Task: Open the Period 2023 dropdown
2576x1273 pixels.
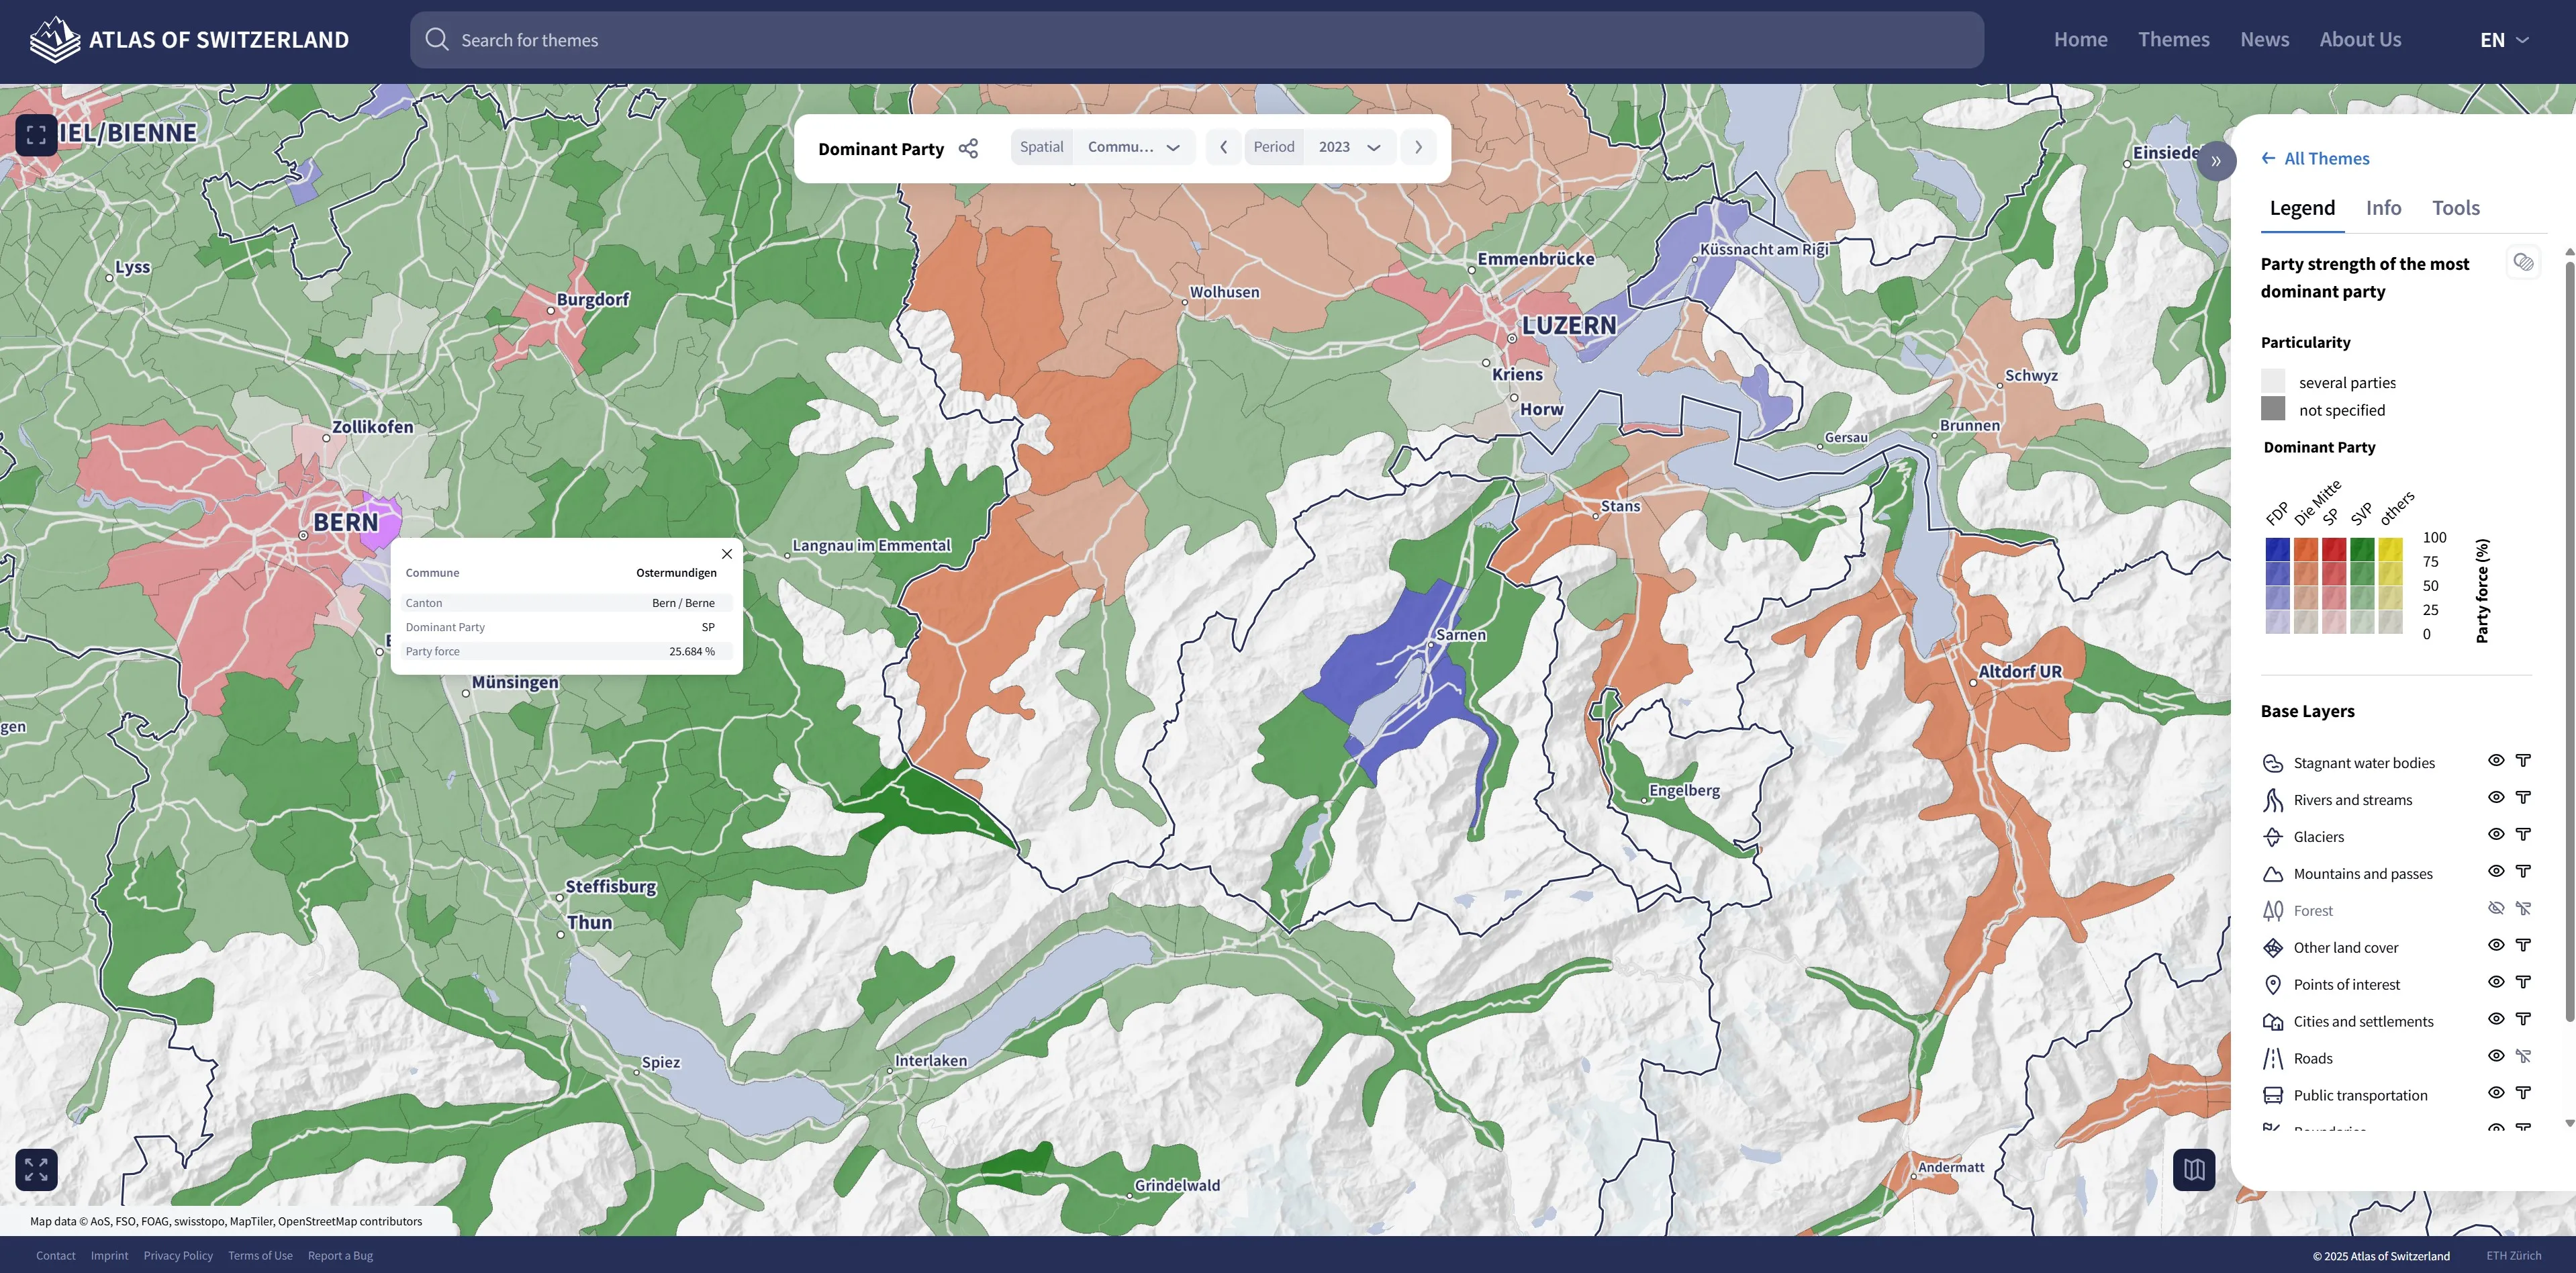Action: [1349, 147]
